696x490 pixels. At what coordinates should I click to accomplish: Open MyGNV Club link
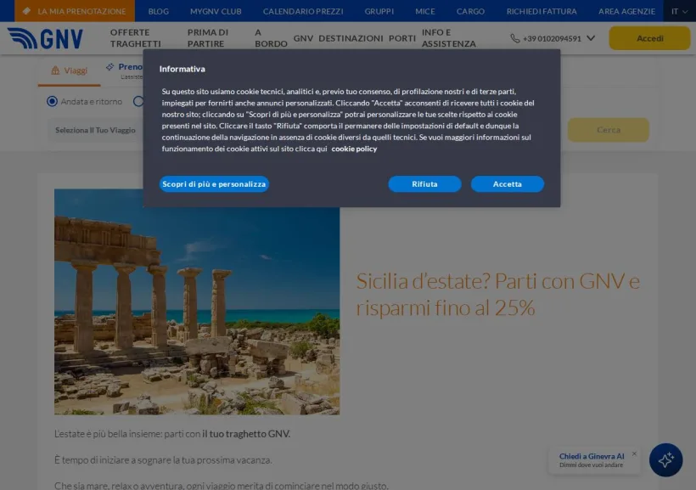[216, 11]
